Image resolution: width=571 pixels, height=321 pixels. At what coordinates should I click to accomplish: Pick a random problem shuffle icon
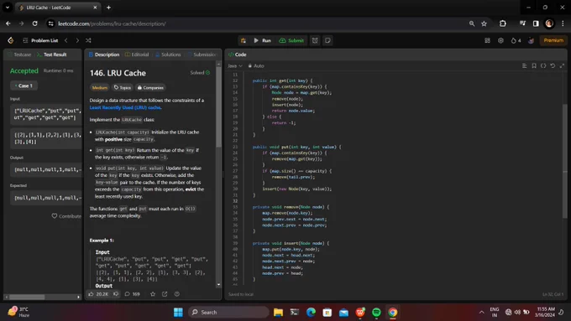88,40
